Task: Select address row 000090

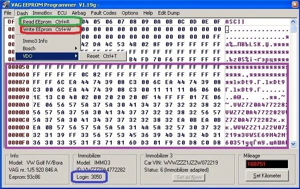Action: [x=19, y=97]
